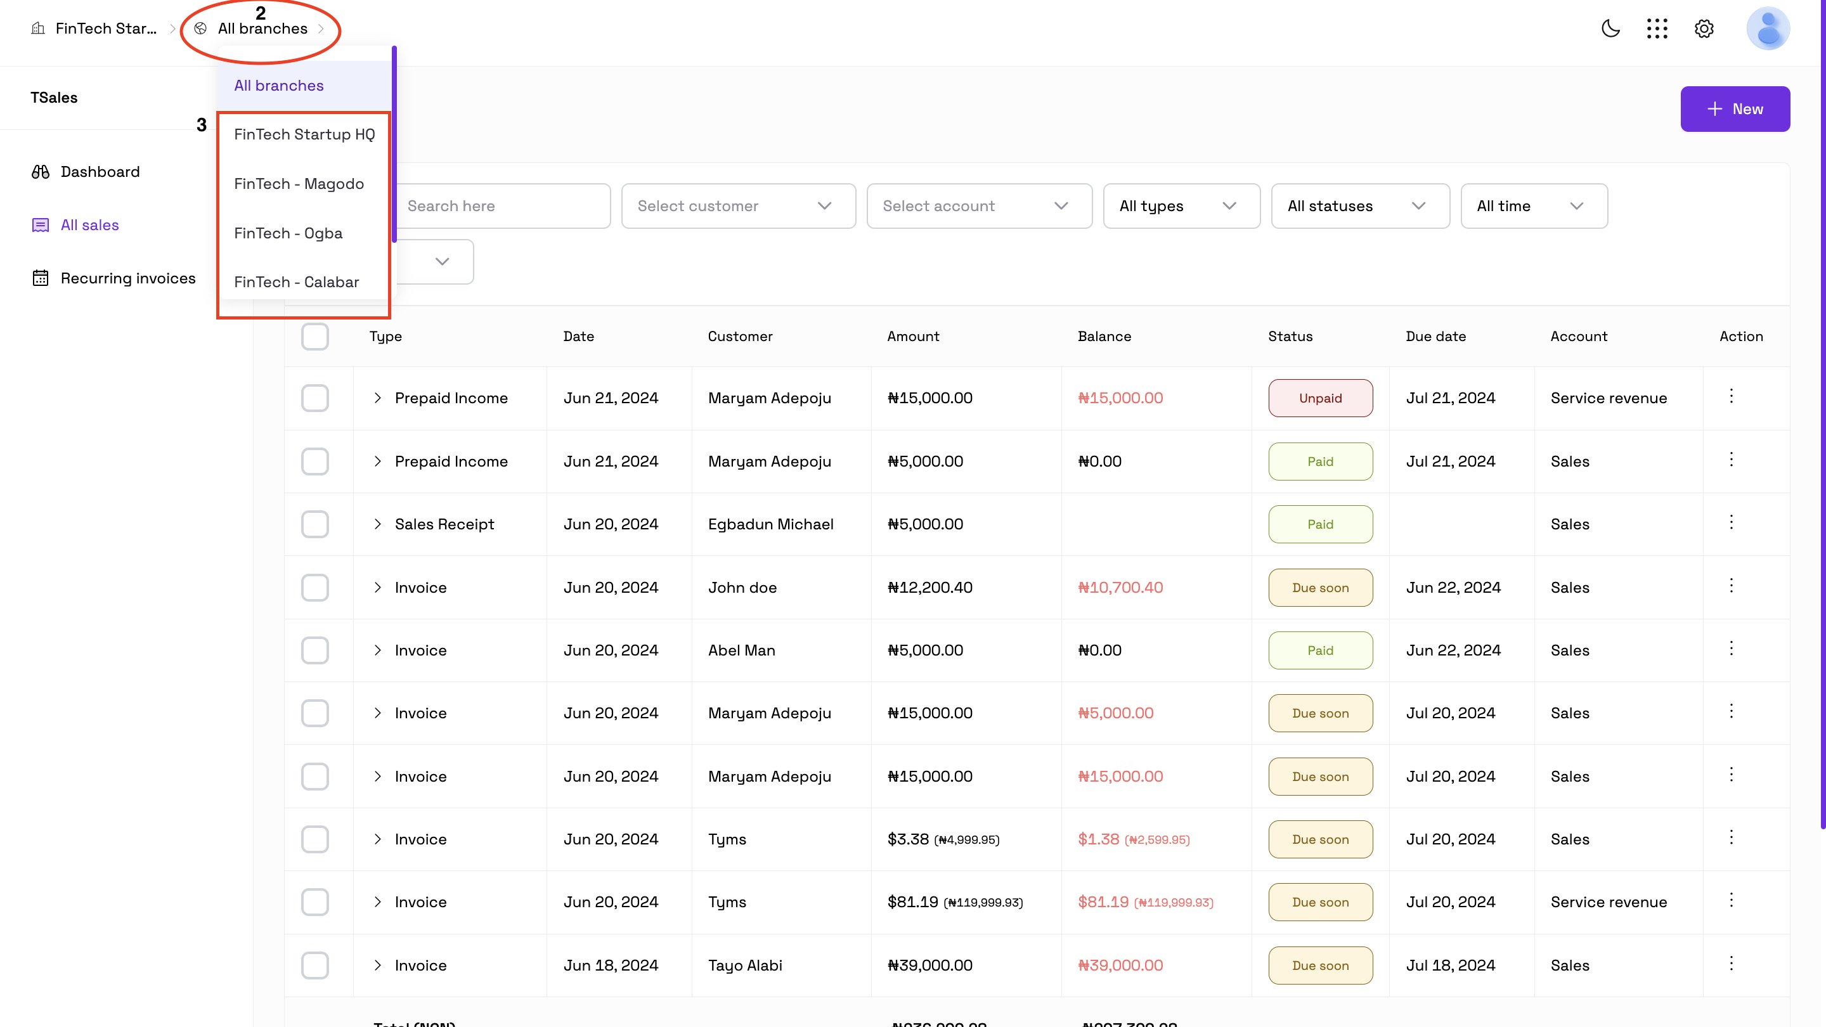
Task: Open Recurring invoices sidebar link
Action: 128,278
